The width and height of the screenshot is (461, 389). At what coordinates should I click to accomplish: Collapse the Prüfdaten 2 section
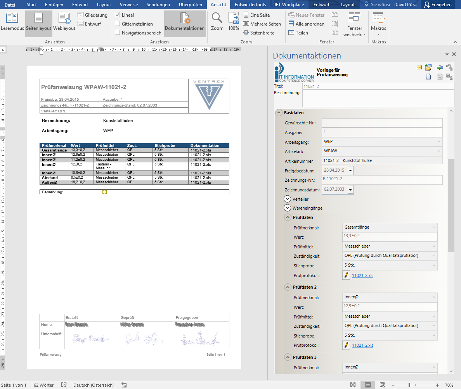click(288, 287)
